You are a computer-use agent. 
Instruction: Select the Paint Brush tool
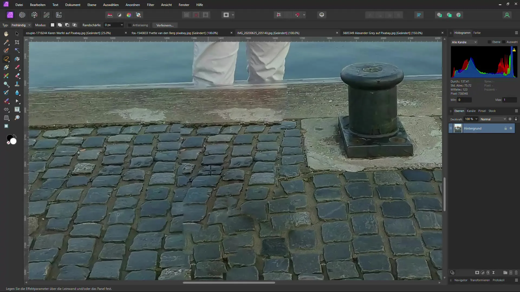17,67
